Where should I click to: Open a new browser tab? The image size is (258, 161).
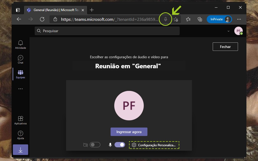point(92,10)
